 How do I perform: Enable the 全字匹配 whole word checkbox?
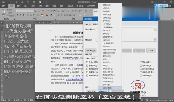(87, 65)
